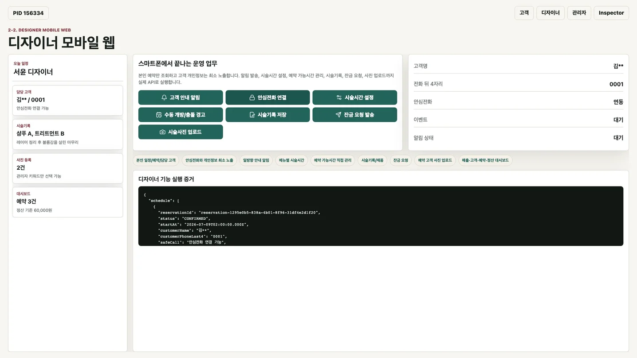Viewport: 637px width, 358px height.
Task: Click the "status": "CONFIRMED" JSON line
Action: 184,218
